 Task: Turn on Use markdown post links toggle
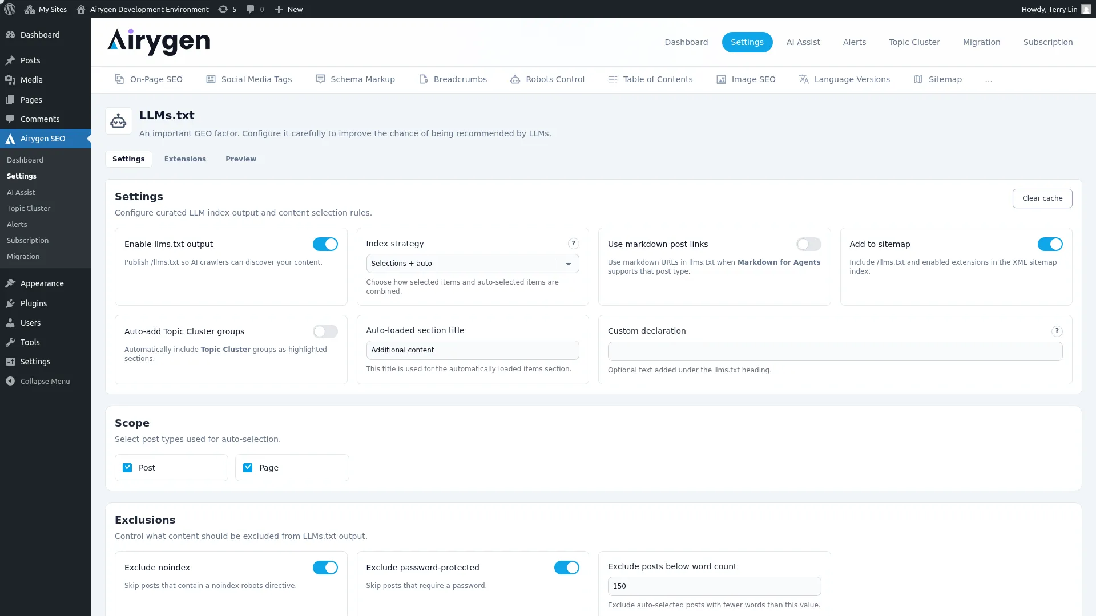point(809,244)
